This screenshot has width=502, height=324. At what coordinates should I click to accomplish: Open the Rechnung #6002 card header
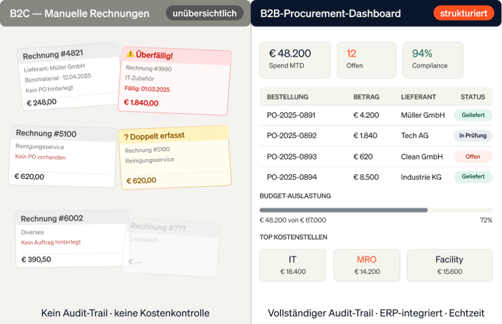click(x=72, y=218)
